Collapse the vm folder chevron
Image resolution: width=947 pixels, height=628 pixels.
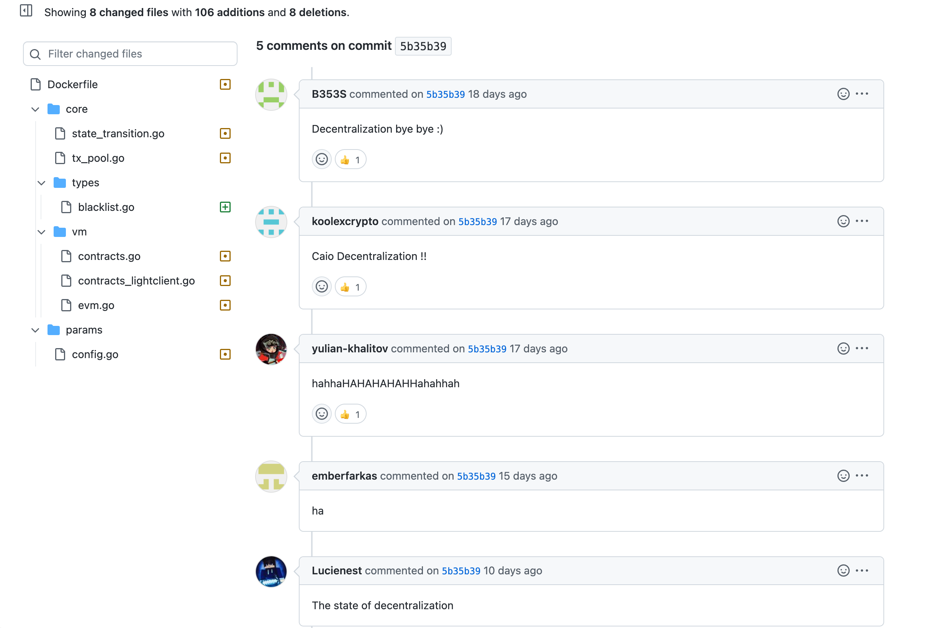[x=41, y=232]
